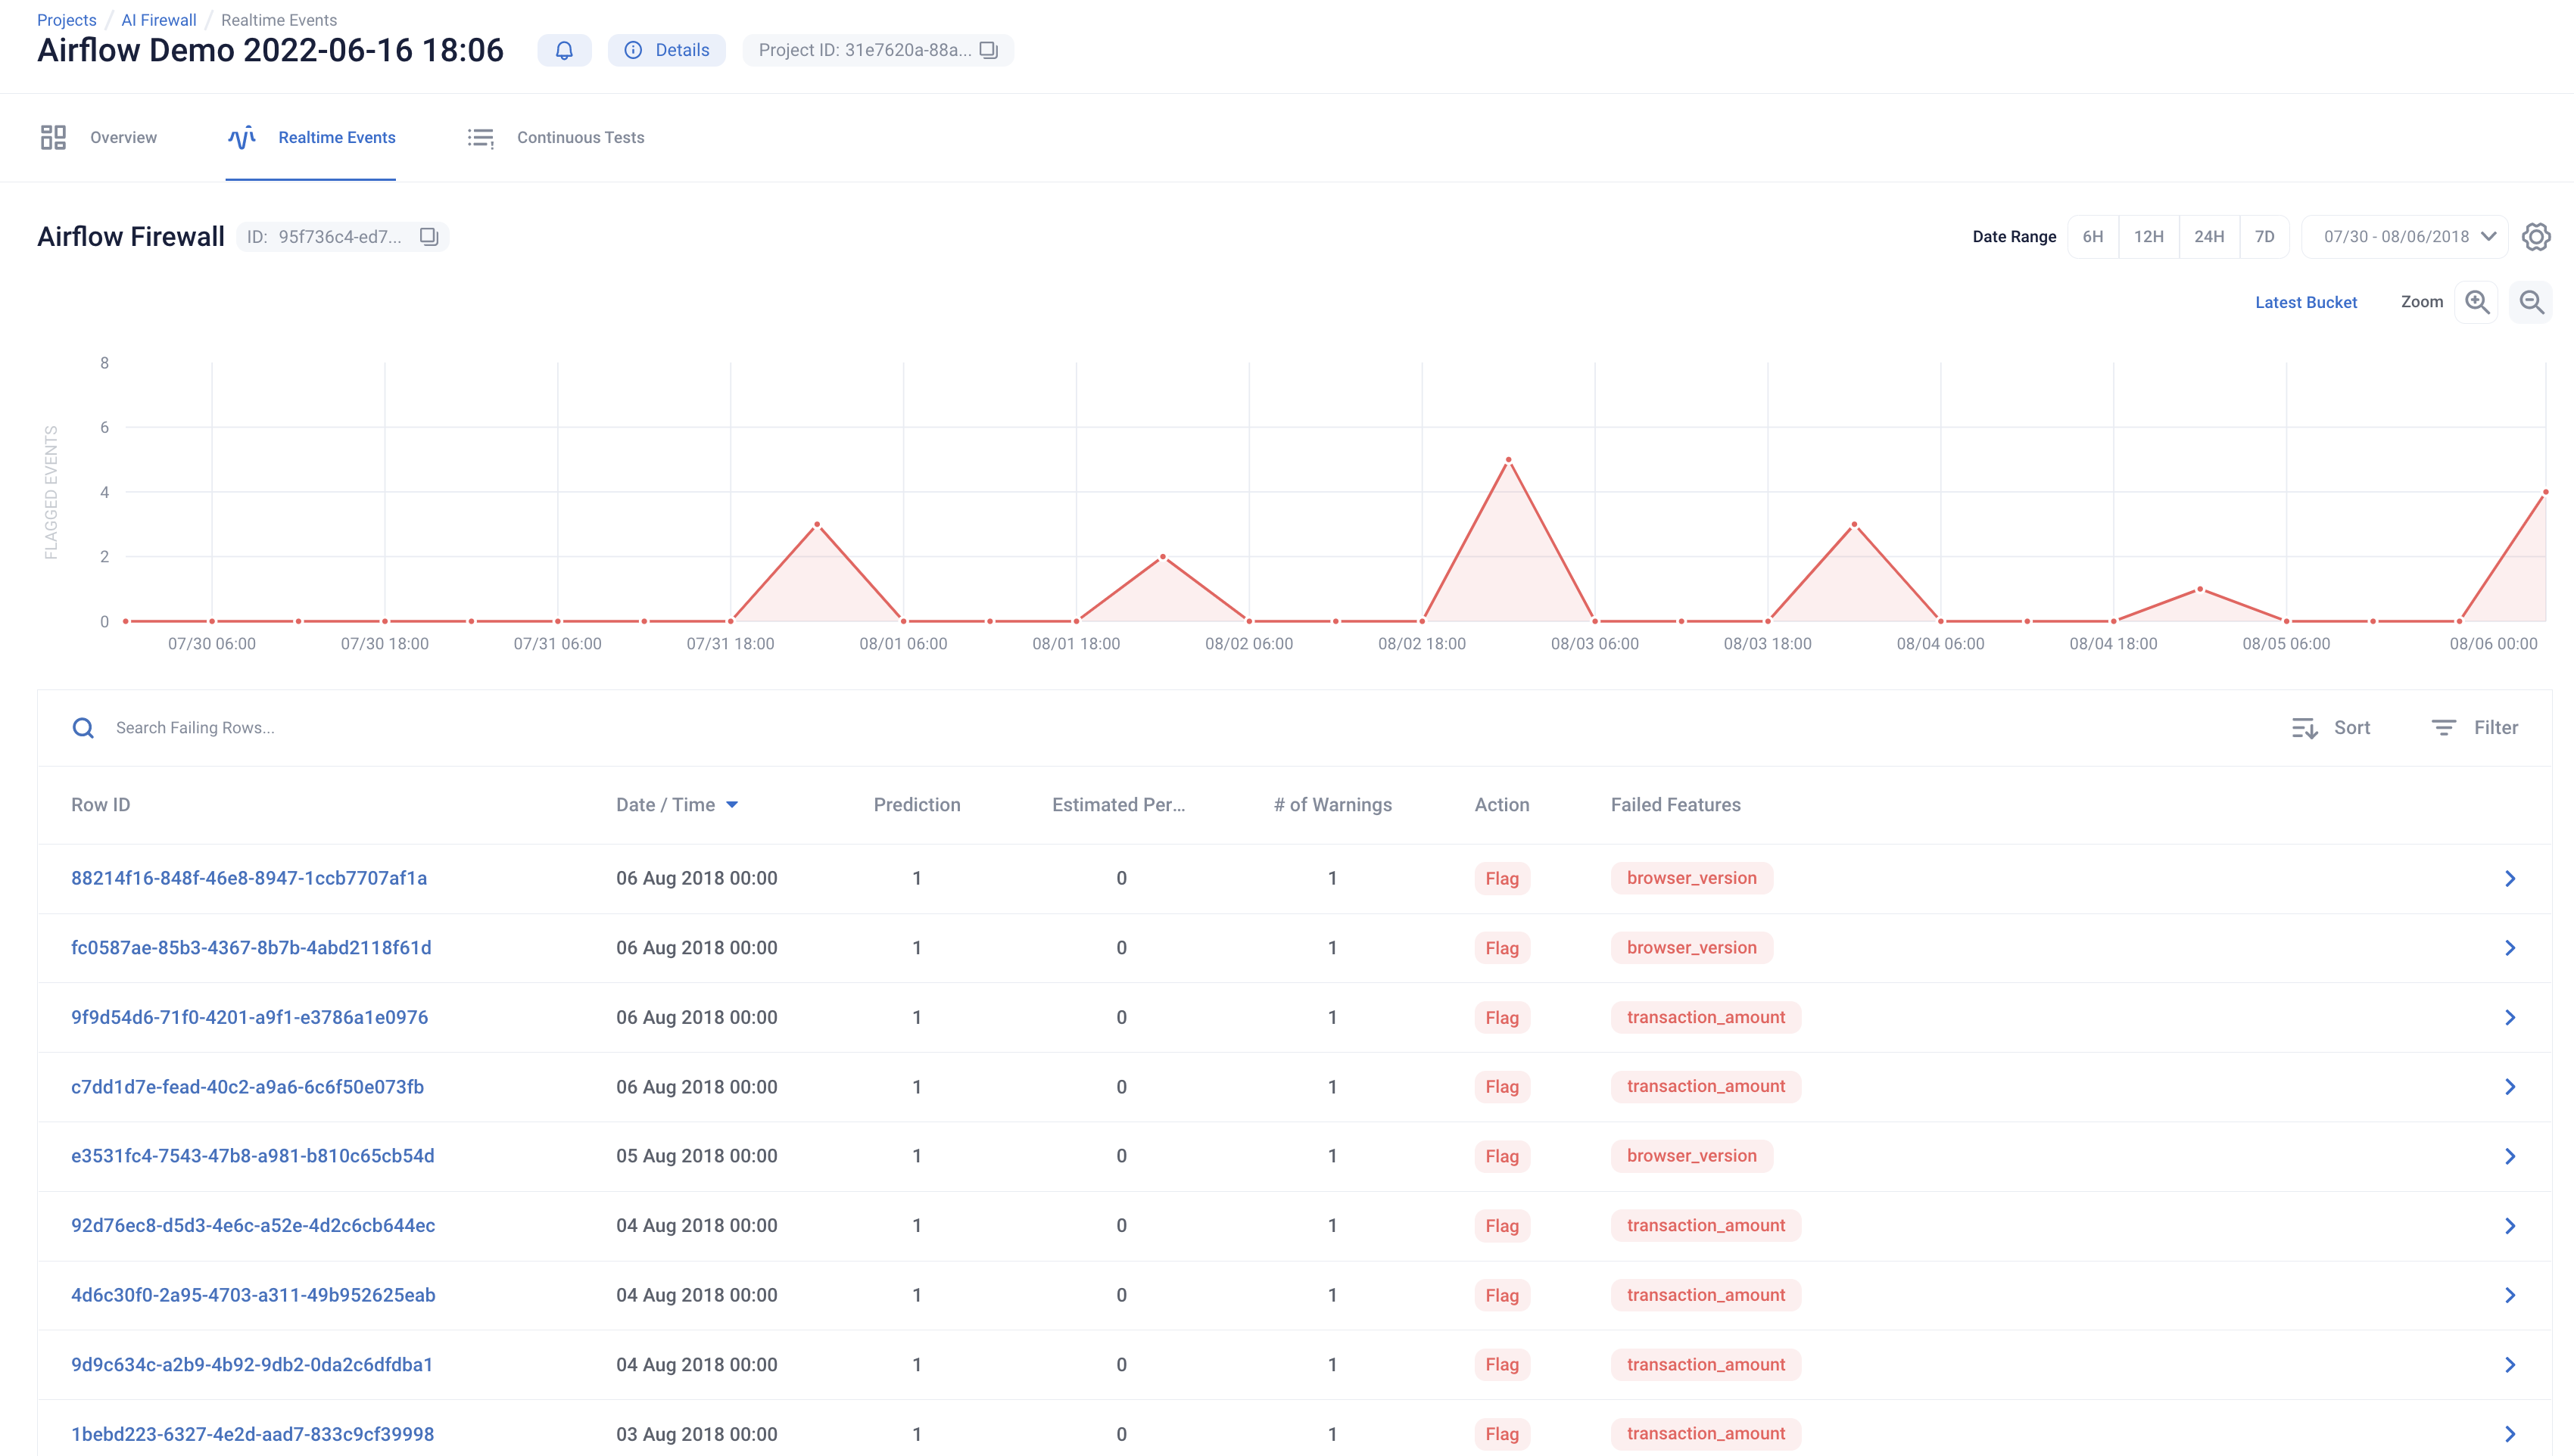Screen dimensions: 2574x1456
Task: Expand row e3531fc4 with its chevron
Action: 2510,1156
